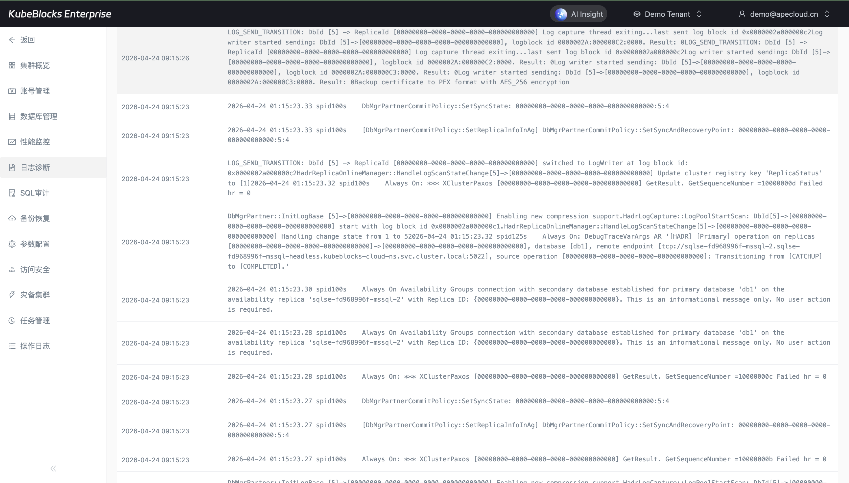Open the 操作日志 menu item

pyautogui.click(x=35, y=346)
